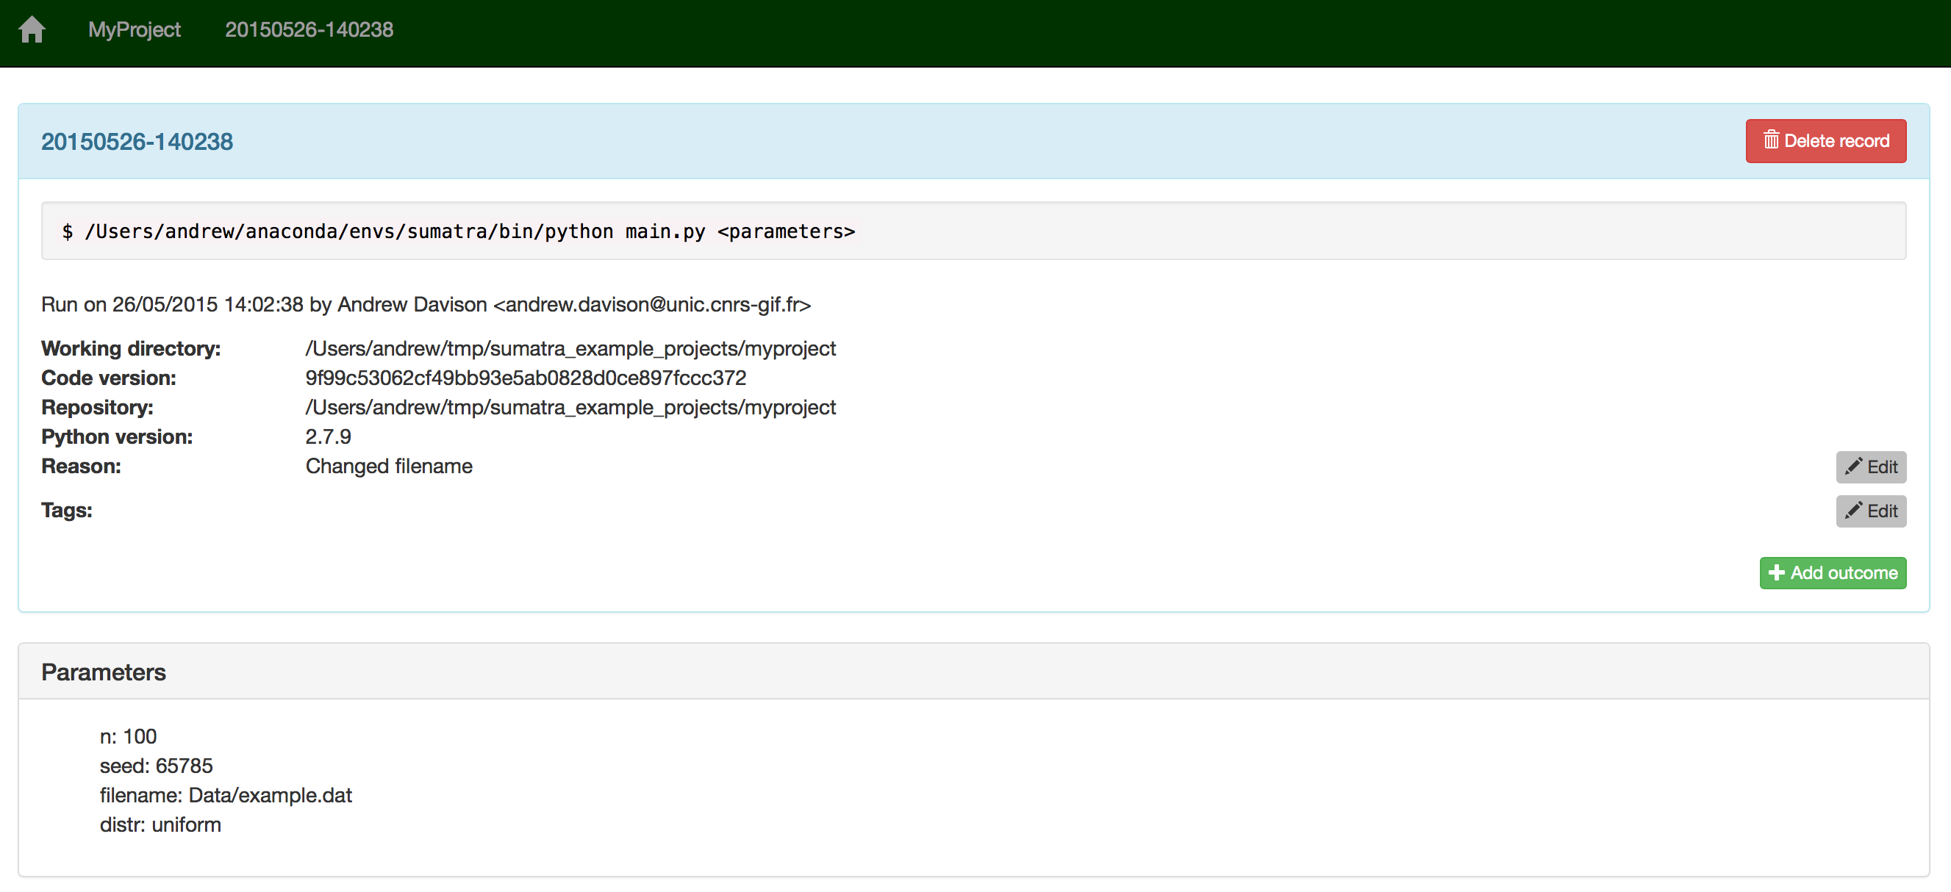Select the Working directory path value
1951x892 pixels.
(570, 348)
